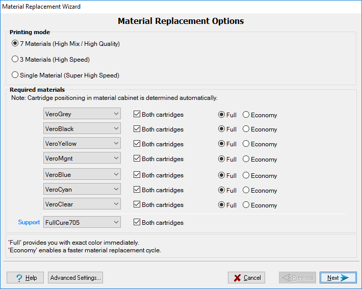Expand the VeroBlack material dropdown
Screen dimensions: 362x289
pyautogui.click(x=82, y=128)
